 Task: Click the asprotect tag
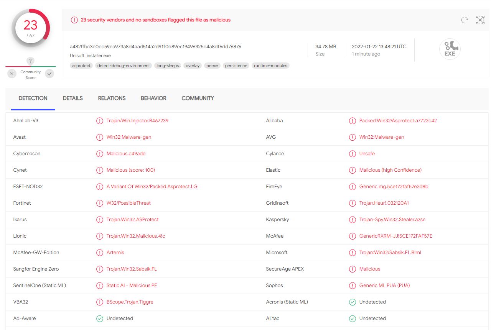click(x=81, y=66)
